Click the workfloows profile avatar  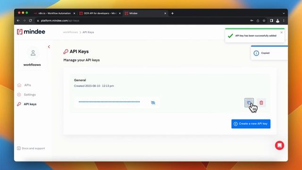tap(33, 53)
